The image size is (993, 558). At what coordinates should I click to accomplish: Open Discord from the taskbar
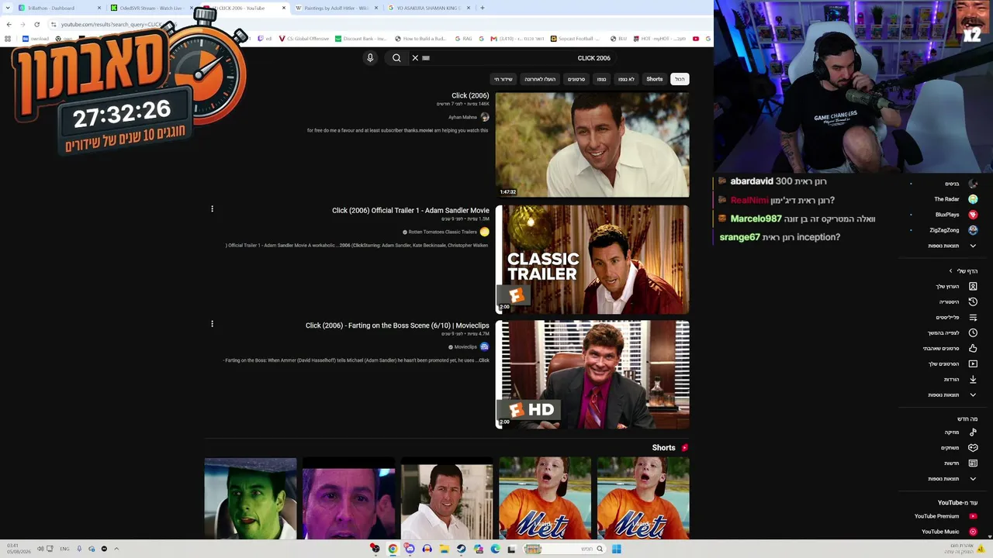coord(410,549)
